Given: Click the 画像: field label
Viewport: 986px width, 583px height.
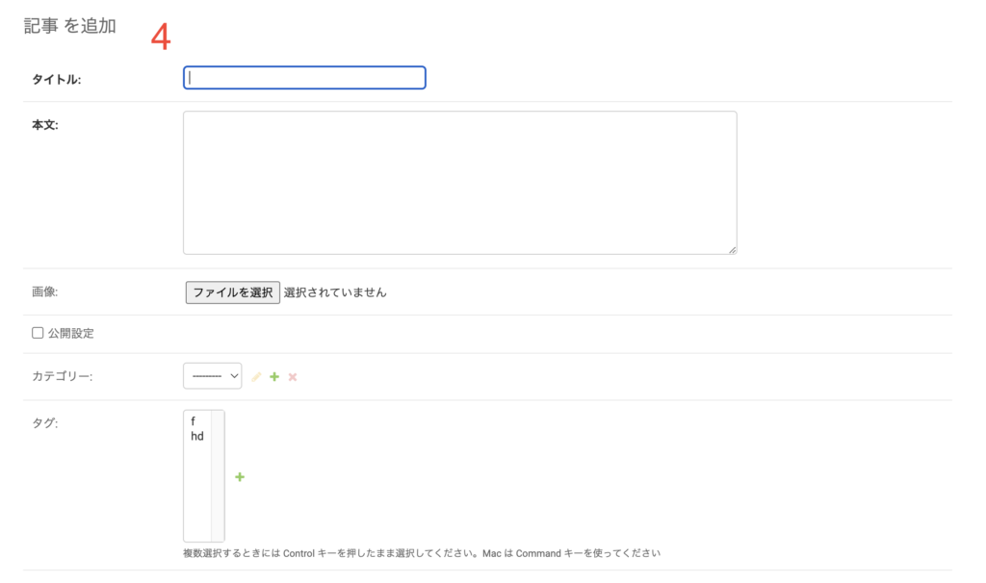Looking at the screenshot, I should pyautogui.click(x=45, y=292).
